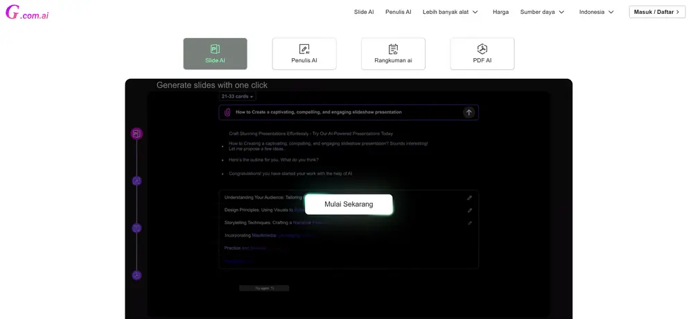This screenshot has width=693, height=319.
Task: Open the Harga pricing page
Action: tap(501, 12)
